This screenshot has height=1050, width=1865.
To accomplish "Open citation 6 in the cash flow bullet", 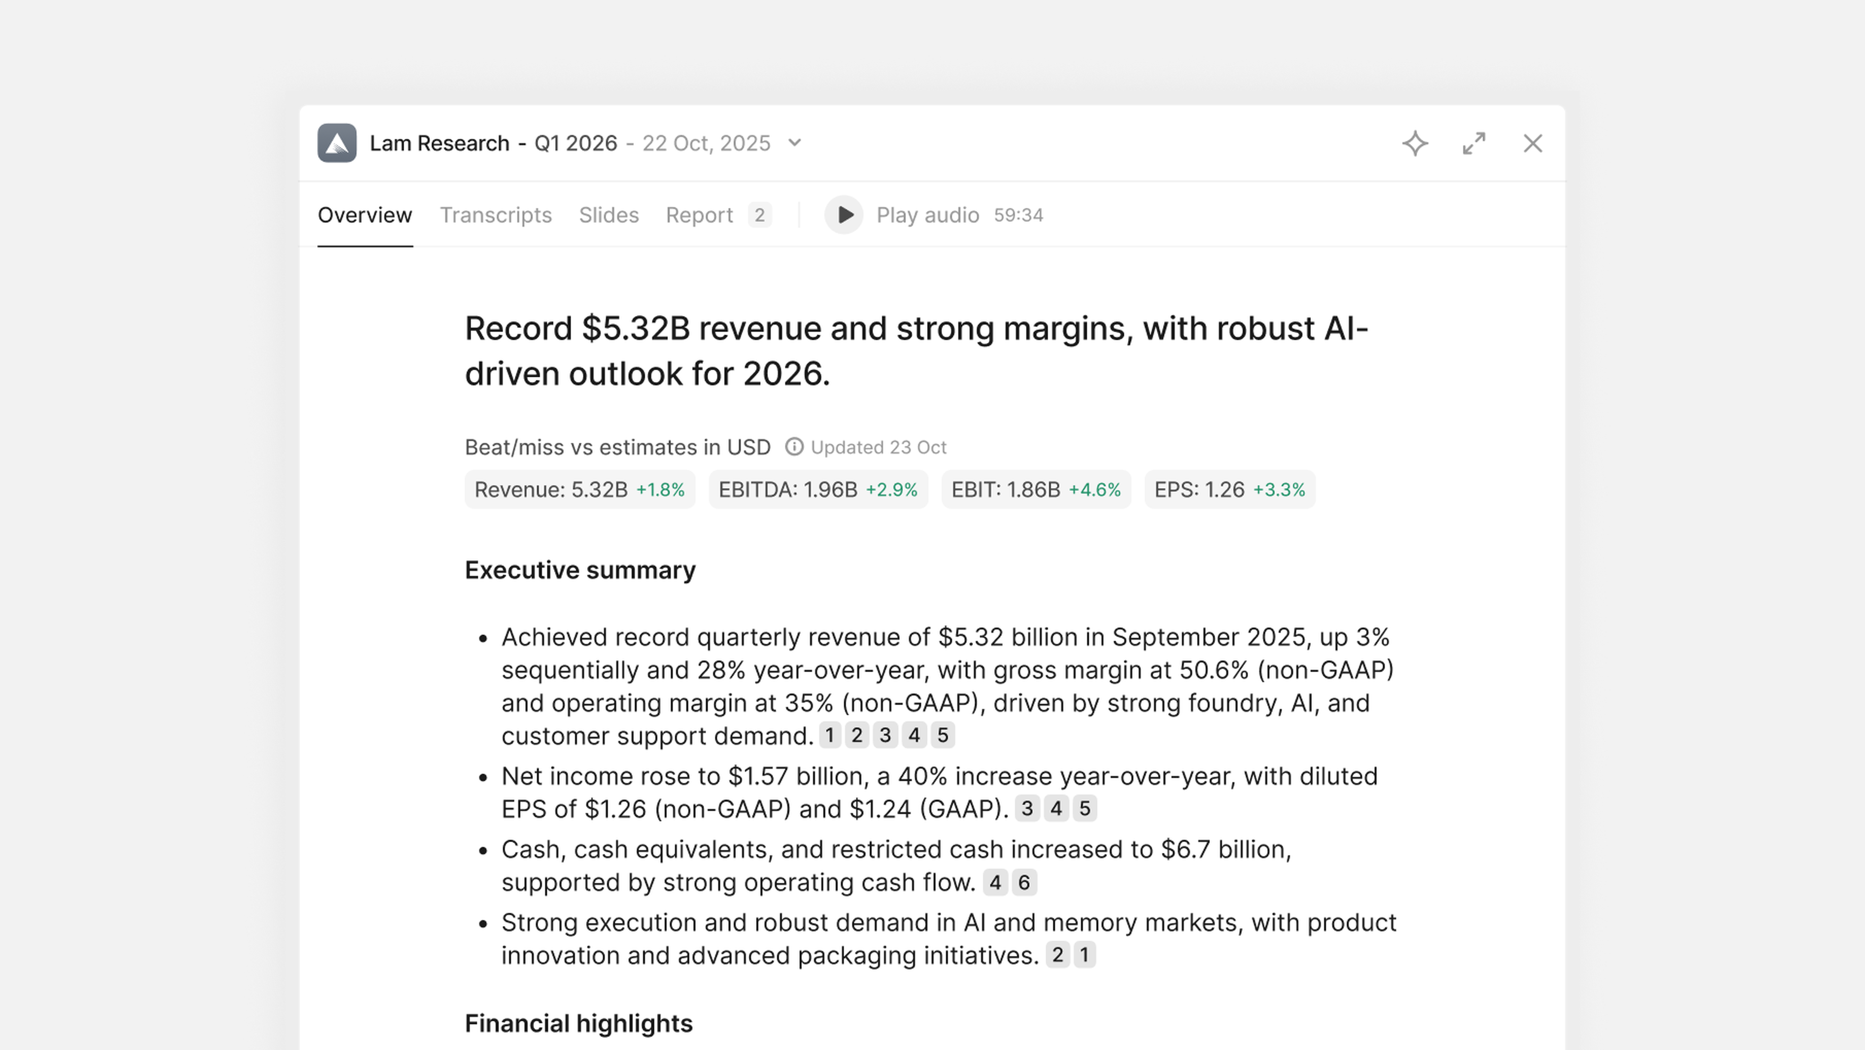I will 1024,882.
